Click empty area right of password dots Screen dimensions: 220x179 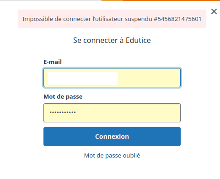(128, 113)
